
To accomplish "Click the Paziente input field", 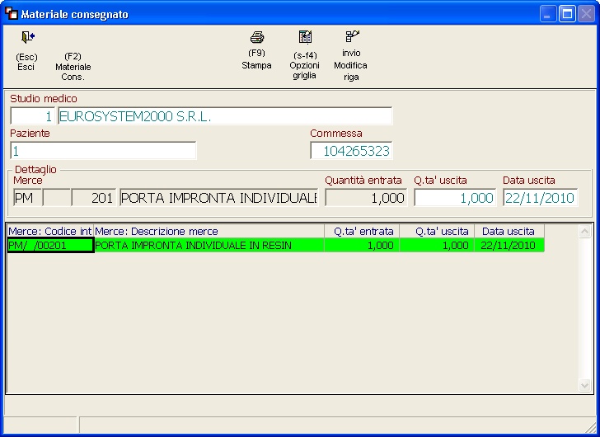I will (x=103, y=150).
